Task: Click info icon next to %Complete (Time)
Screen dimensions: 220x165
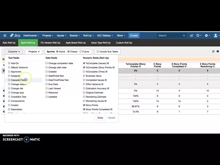Action: (106, 71)
